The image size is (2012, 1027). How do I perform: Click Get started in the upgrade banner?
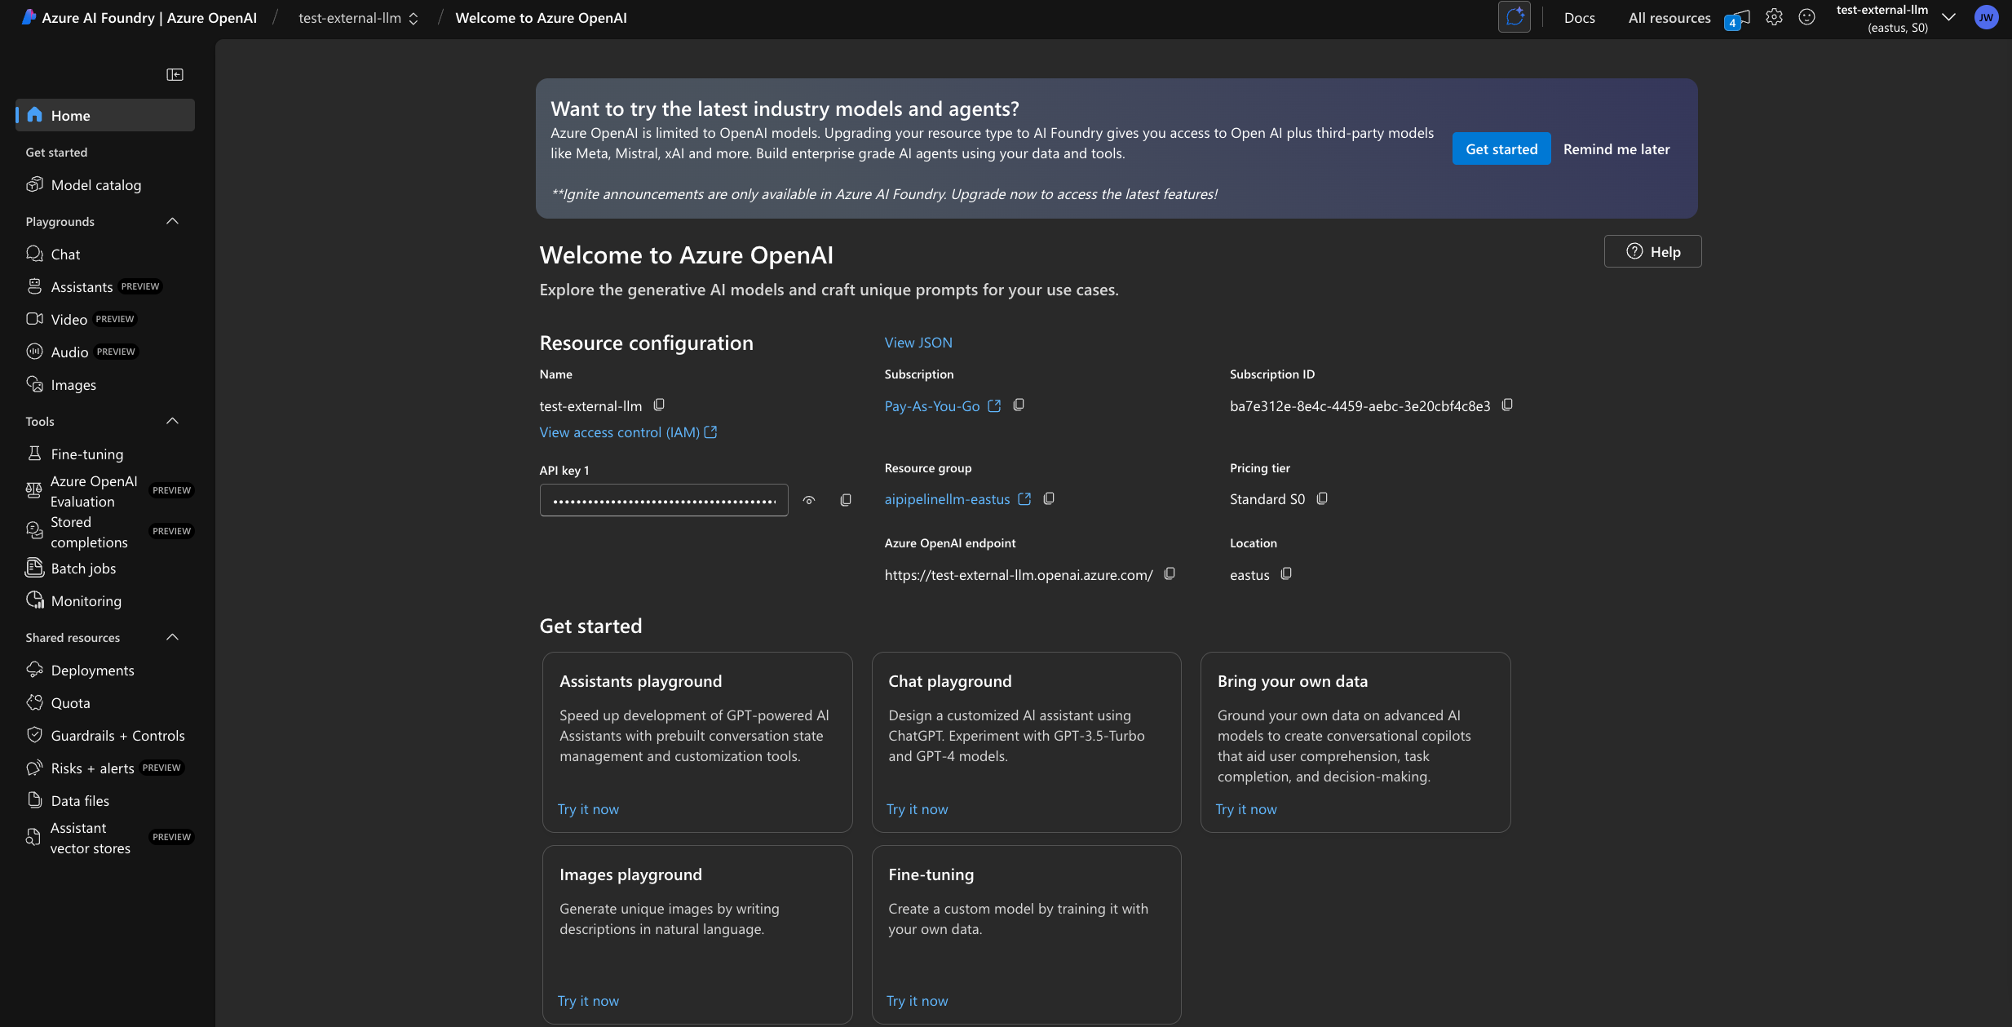coord(1501,148)
